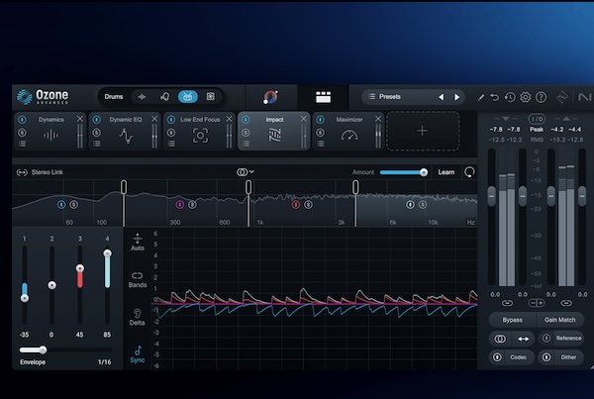Viewport: 594px width, 399px height.
Task: Click the pencil edit icon
Action: [481, 97]
